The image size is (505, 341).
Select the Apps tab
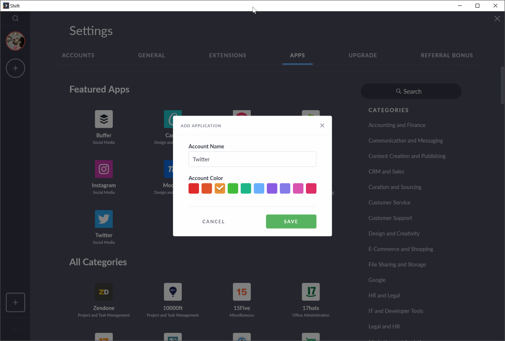[x=298, y=55]
